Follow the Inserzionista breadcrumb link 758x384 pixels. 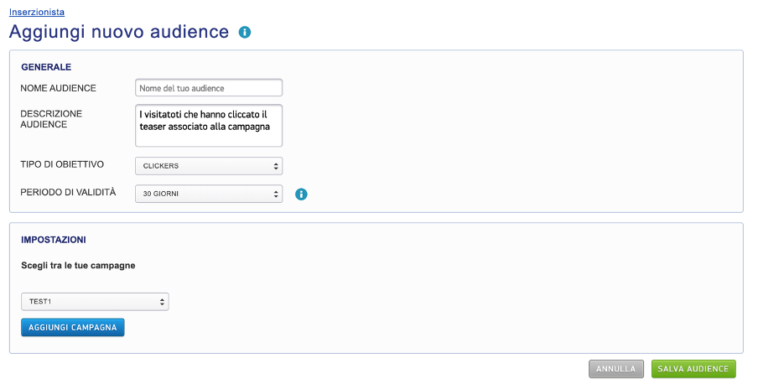point(36,12)
